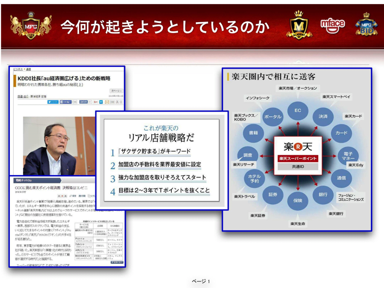Click the ページ 1 page number
This screenshot has height=288, width=384.
(201, 282)
